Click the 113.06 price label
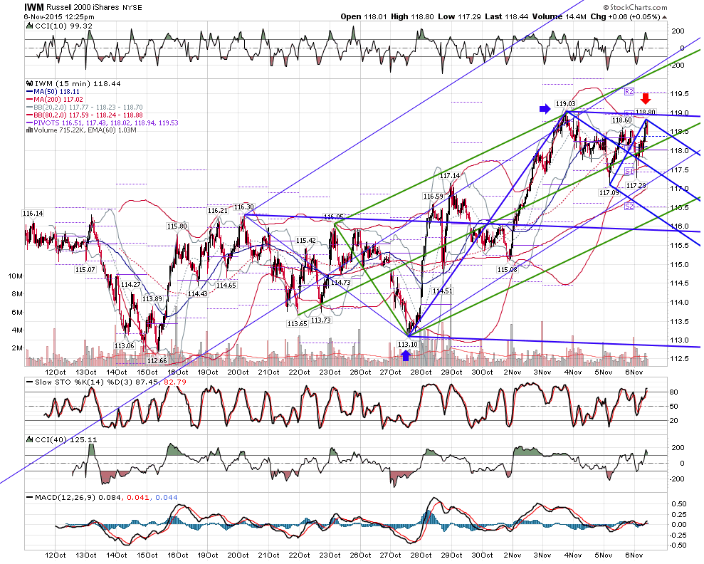 point(124,346)
